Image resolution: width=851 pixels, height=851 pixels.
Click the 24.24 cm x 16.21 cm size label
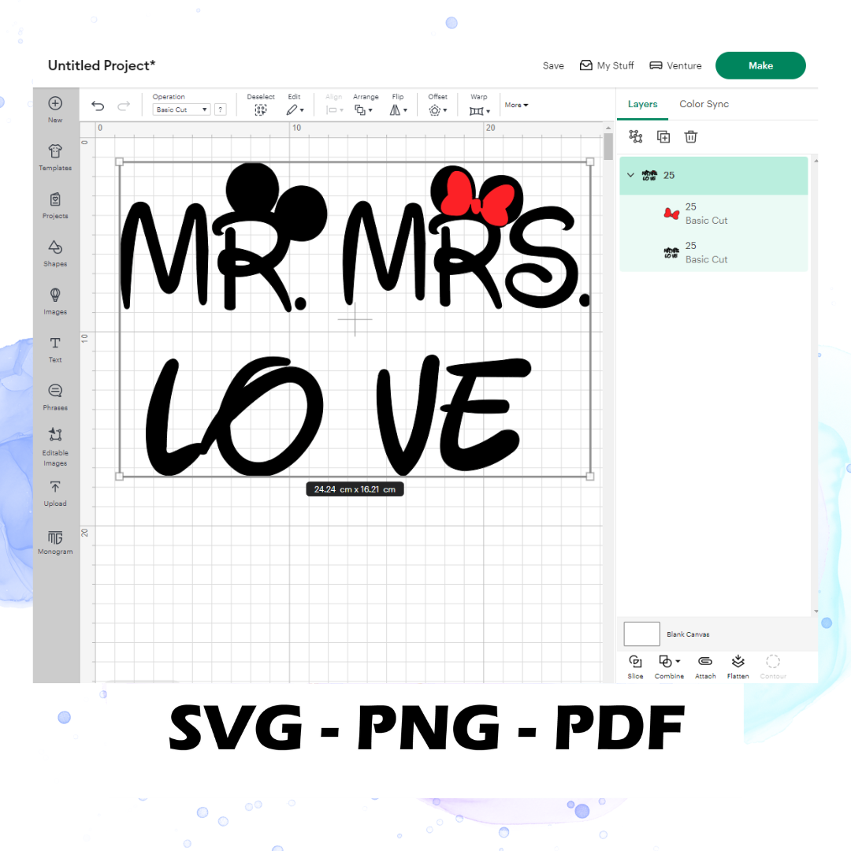point(355,489)
